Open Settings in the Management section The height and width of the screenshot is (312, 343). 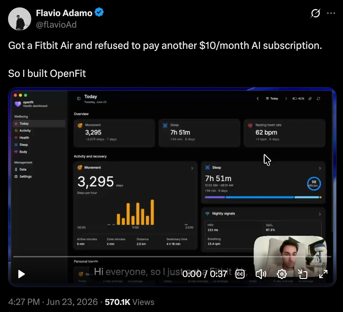coord(25,177)
